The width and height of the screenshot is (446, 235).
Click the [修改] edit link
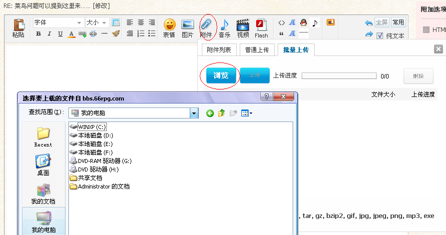click(x=101, y=5)
